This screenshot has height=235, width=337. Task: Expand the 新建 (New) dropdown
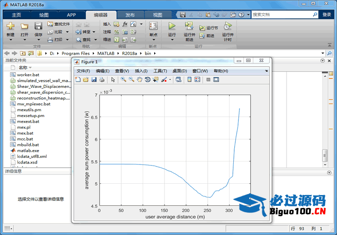(10, 40)
